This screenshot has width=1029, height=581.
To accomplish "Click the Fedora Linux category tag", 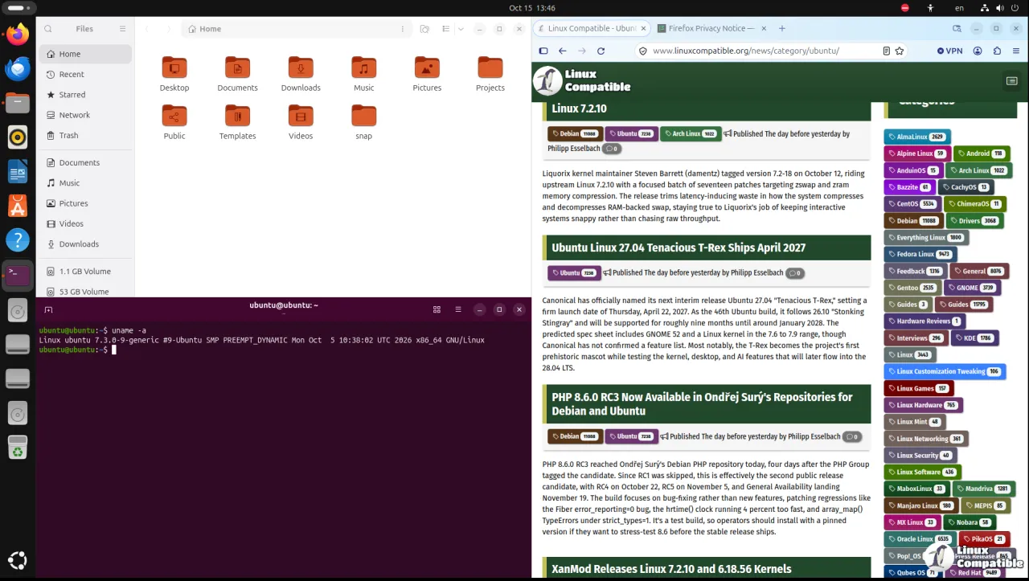I will tap(920, 254).
